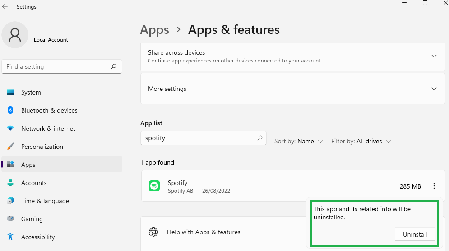449x251 pixels.
Task: Click the Find a setting search box
Action: click(62, 66)
